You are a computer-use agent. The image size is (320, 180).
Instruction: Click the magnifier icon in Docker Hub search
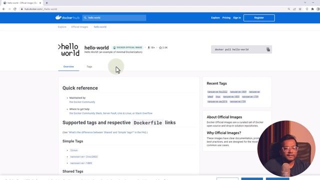85,18
